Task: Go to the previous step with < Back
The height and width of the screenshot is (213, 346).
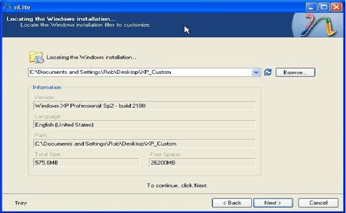Action: pyautogui.click(x=232, y=203)
